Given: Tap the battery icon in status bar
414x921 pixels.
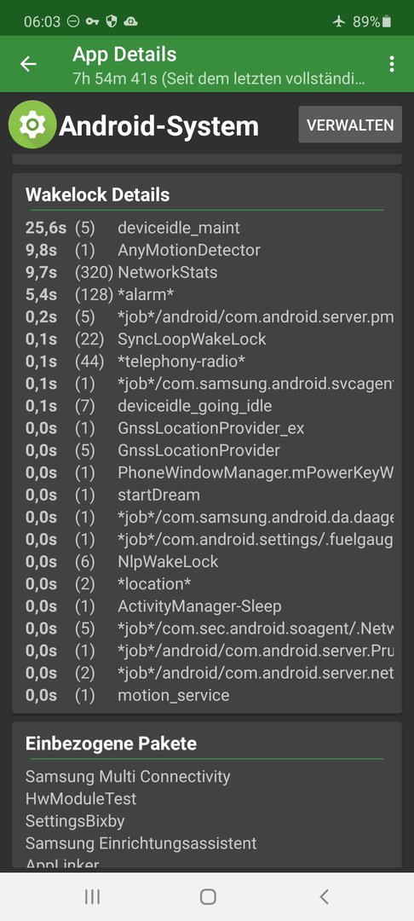Looking at the screenshot, I should point(387,21).
